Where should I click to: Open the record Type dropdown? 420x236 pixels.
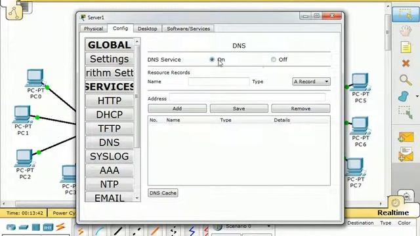pyautogui.click(x=311, y=81)
